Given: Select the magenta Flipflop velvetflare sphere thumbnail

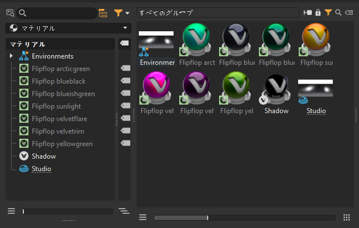Looking at the screenshot, I should pyautogui.click(x=156, y=88).
